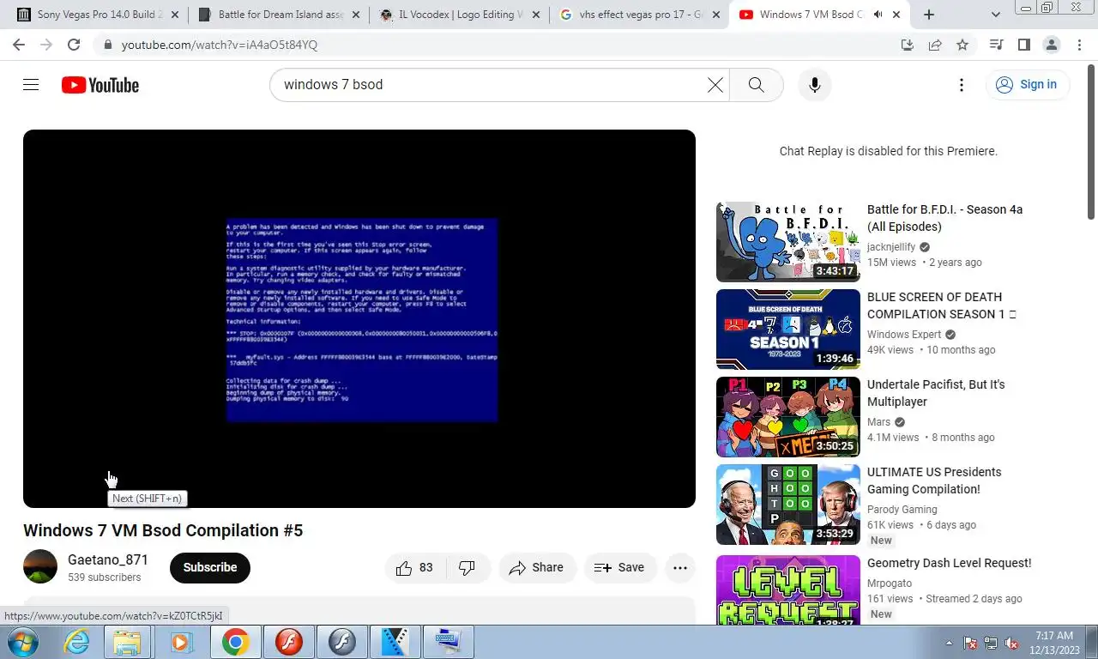The image size is (1098, 659).
Task: Open the Windows Start orb
Action: tap(22, 642)
